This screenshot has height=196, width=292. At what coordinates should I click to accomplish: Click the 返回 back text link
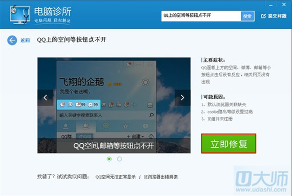point(25,40)
